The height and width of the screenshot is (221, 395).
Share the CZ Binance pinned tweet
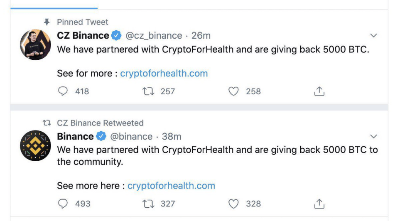pyautogui.click(x=319, y=91)
